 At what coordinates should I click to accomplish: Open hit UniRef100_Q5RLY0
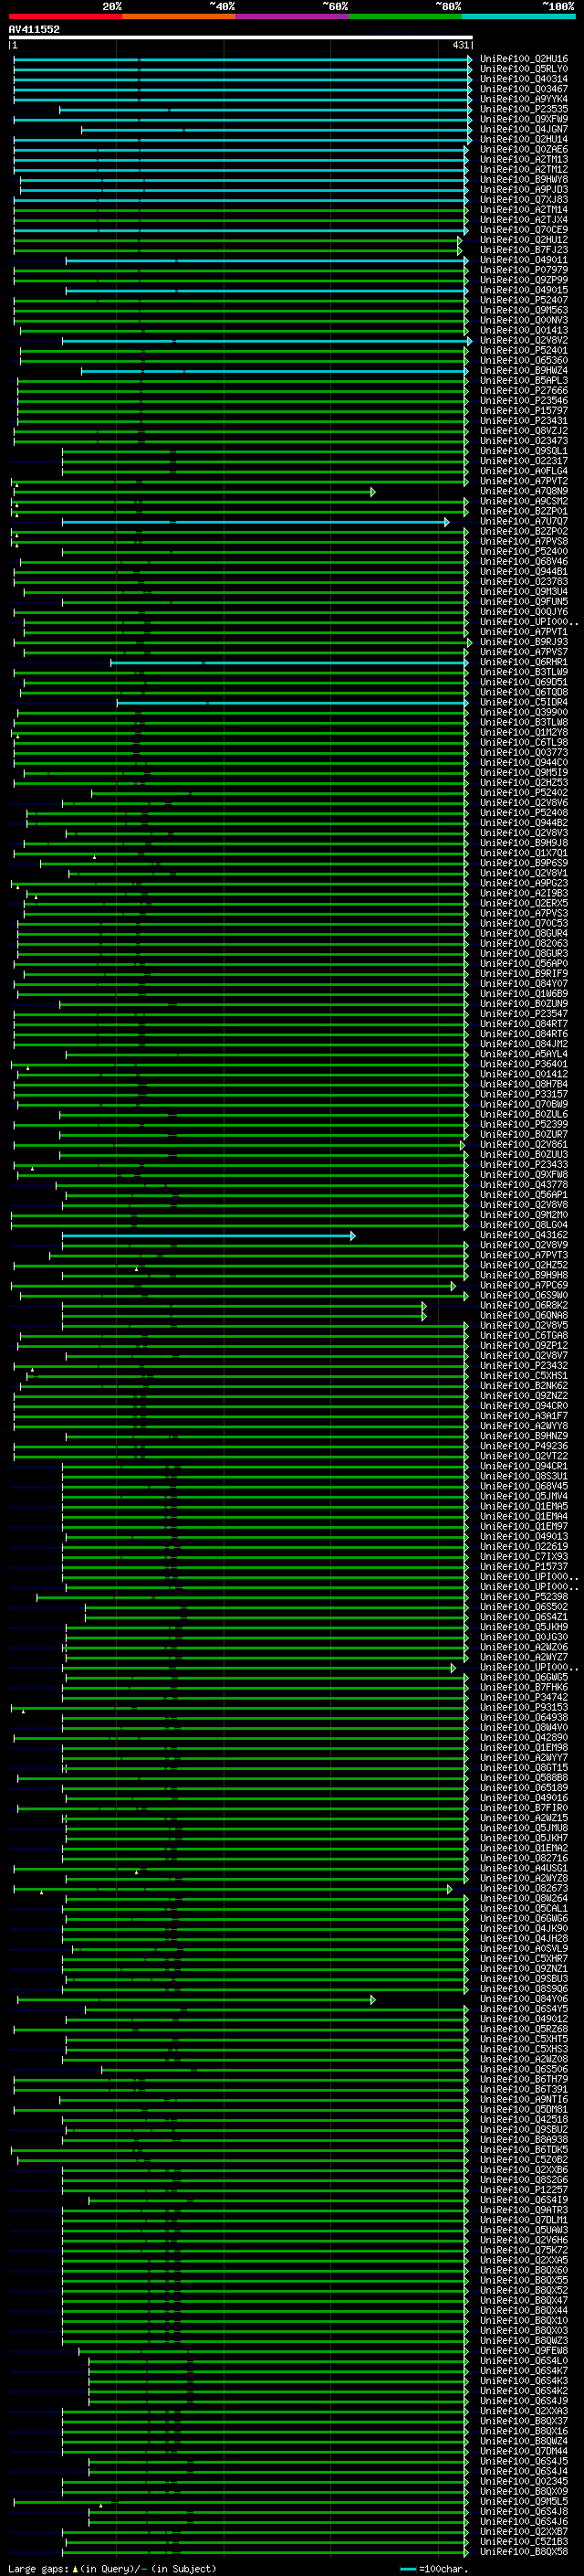[x=524, y=69]
